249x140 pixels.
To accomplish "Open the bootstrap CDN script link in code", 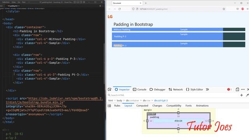I will [x=54, y=100].
